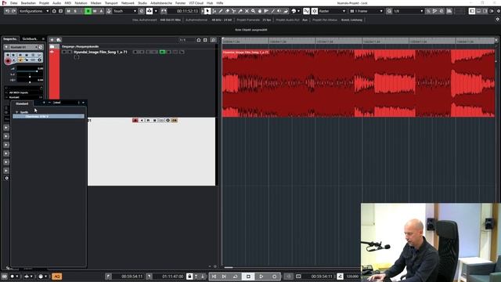Screen dimensions: 501x282
Task: Click the Record Enable button in Inspector
Action: 8,61
